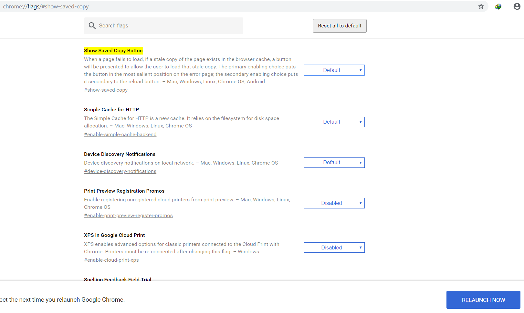
Task: Focus the Search flags input field
Action: click(x=163, y=26)
